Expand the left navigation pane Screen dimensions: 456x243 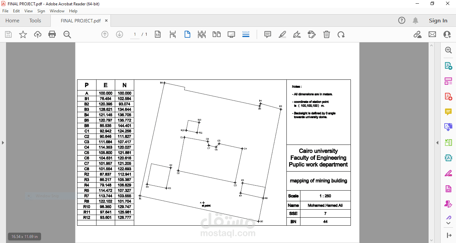click(3, 143)
